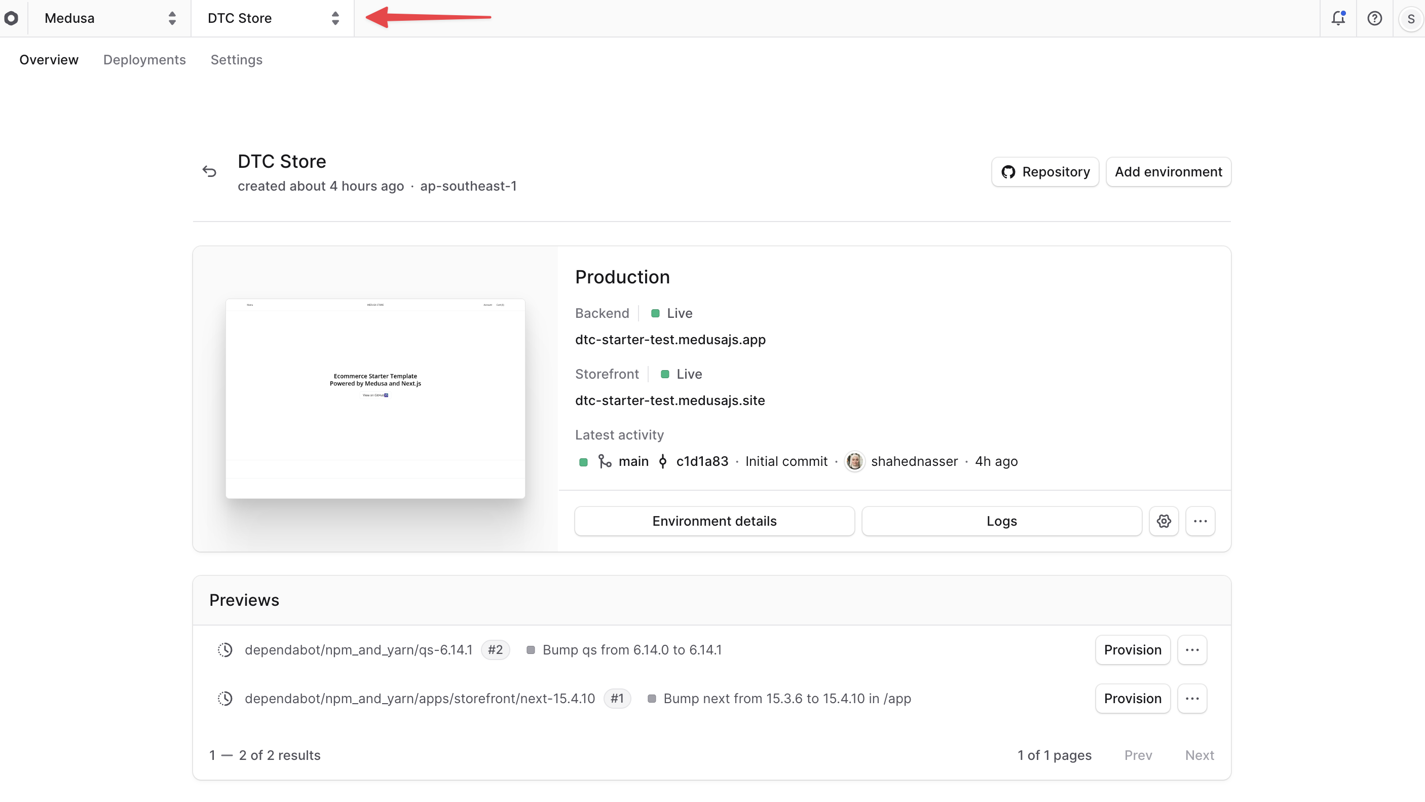Open the overflow menu on the next-15.4.10 preview
The width and height of the screenshot is (1425, 802).
coord(1192,699)
